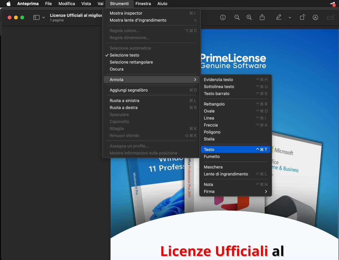This screenshot has height=260, width=339.
Task: Switch to Selezione rettangolare mode
Action: (131, 62)
